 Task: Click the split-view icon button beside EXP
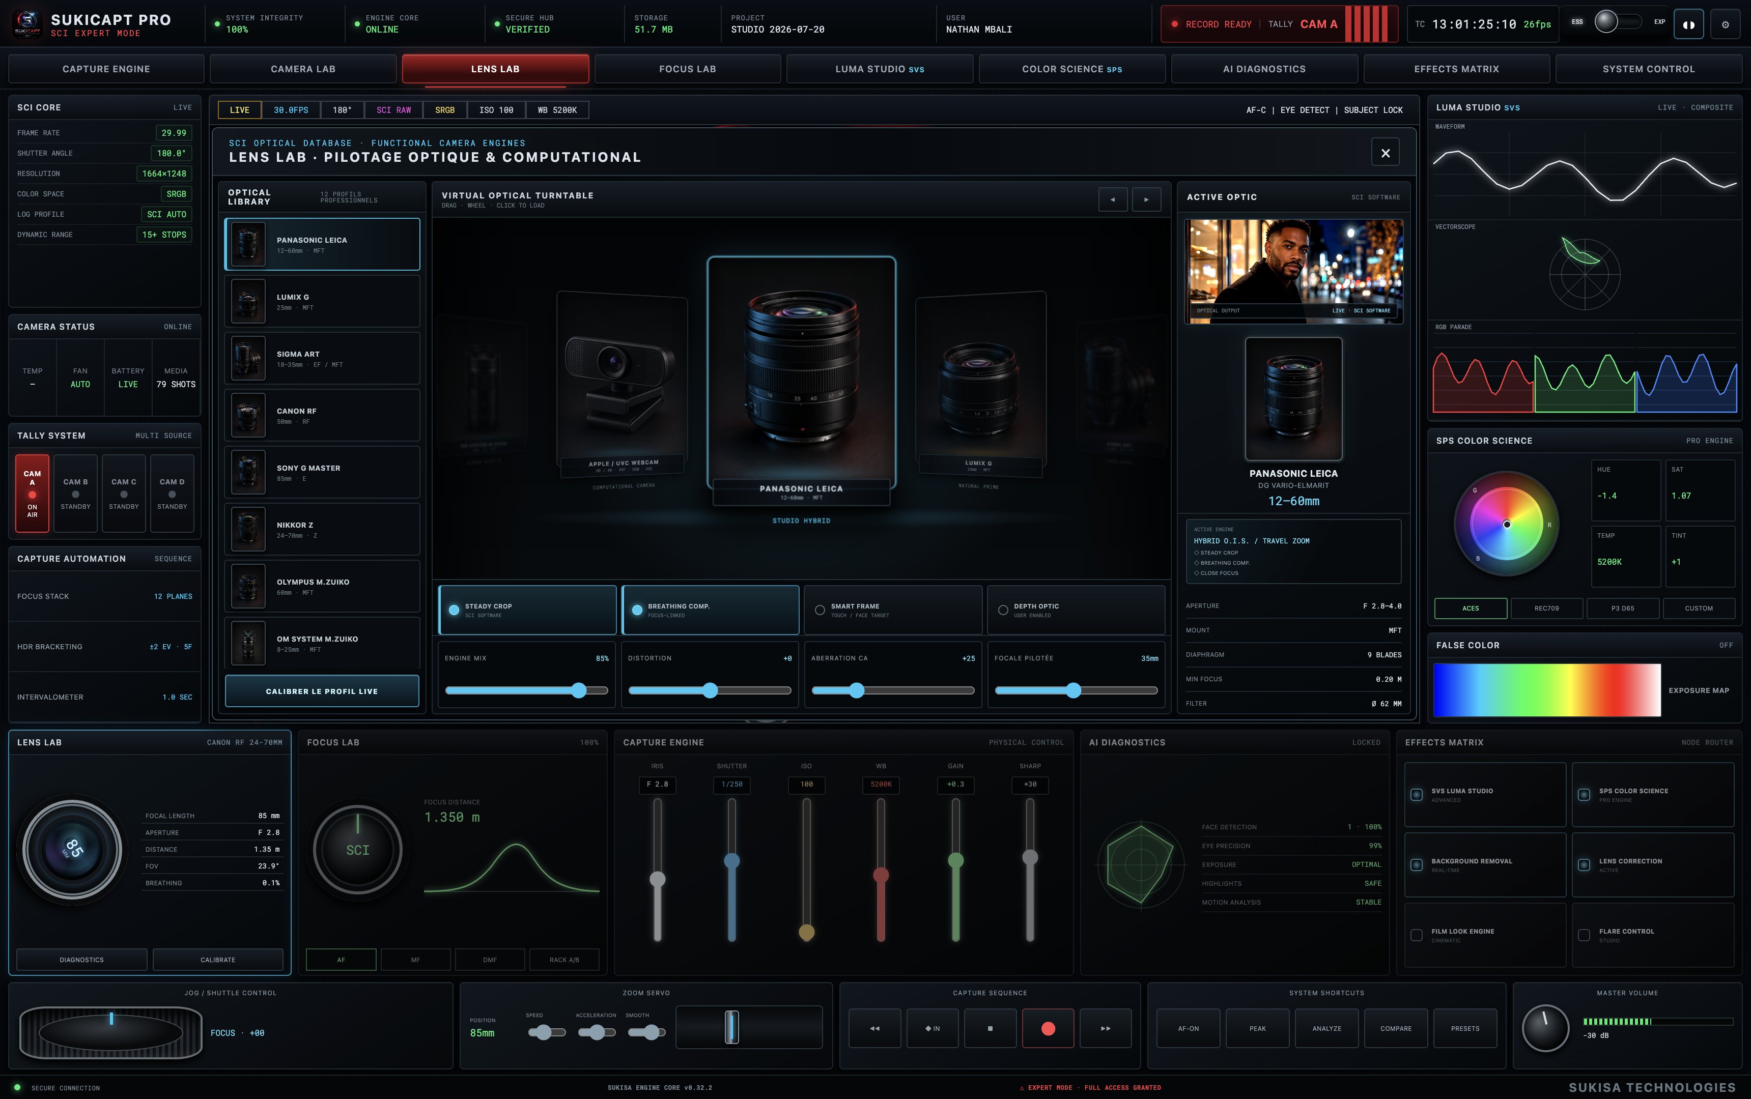(x=1688, y=24)
